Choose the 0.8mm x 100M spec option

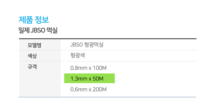point(88,68)
